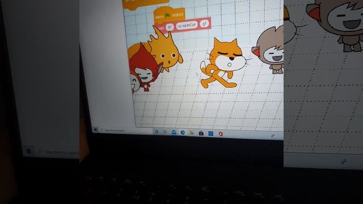Open Task View from the taskbar
Image resolution: width=363 pixels, height=204 pixels.
point(165,132)
